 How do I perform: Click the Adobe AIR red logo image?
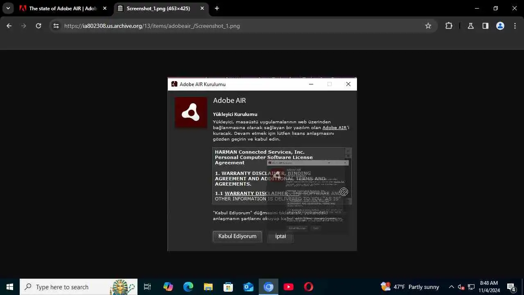[x=191, y=112]
